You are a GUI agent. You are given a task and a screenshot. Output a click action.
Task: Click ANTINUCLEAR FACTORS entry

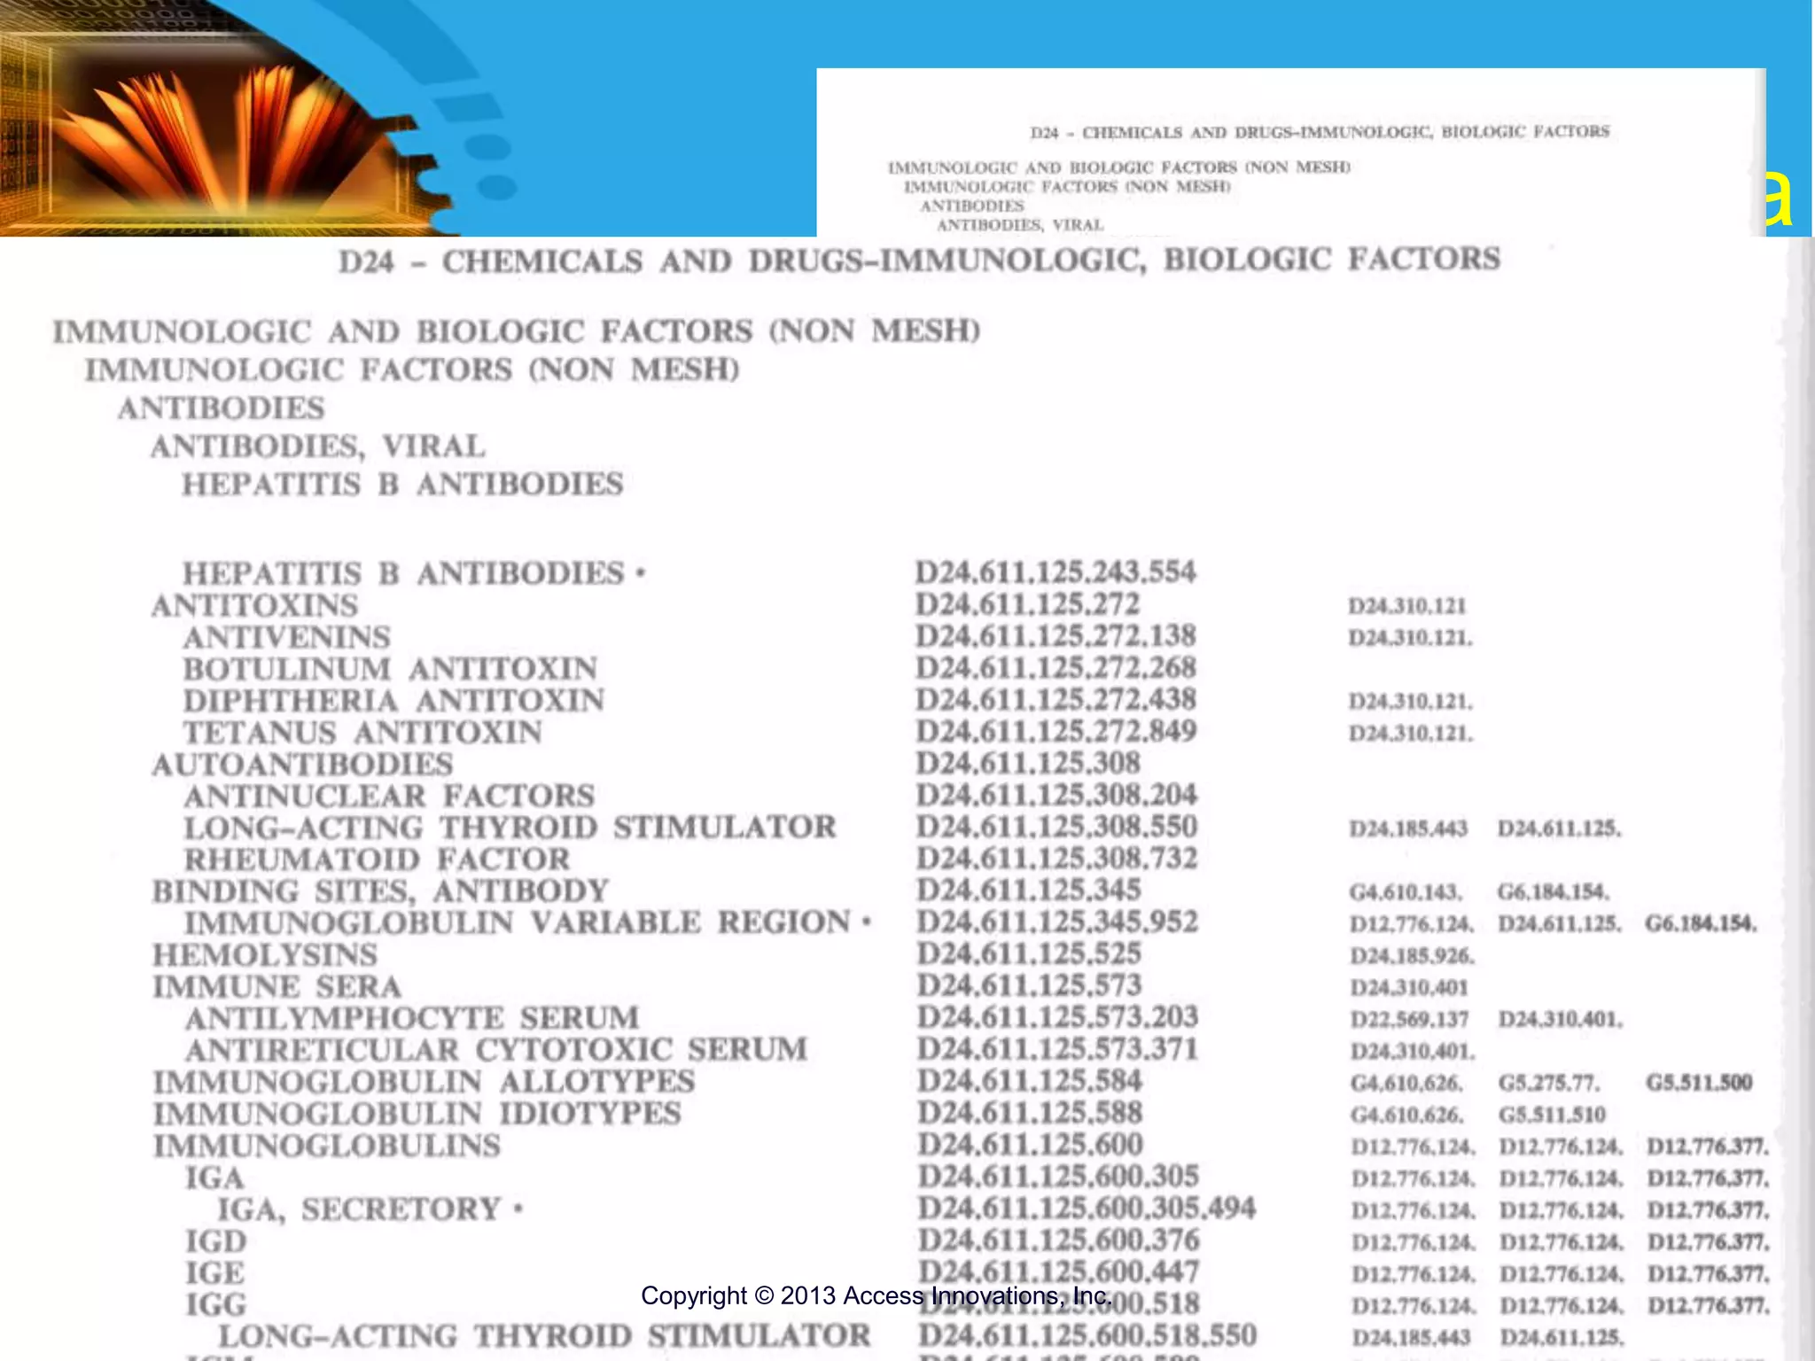tap(389, 796)
